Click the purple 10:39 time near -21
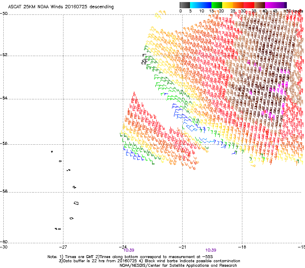The width and height of the screenshot is (305, 268). (211, 250)
